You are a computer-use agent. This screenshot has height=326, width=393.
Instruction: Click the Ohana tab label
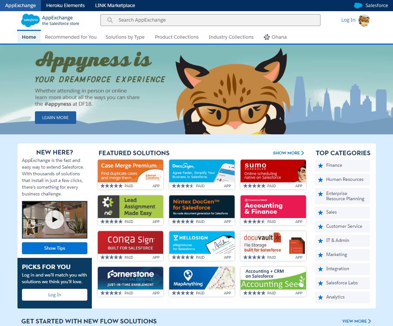point(279,37)
